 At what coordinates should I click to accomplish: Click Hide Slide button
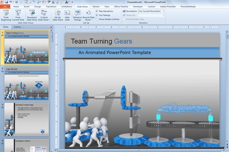tap(67, 15)
